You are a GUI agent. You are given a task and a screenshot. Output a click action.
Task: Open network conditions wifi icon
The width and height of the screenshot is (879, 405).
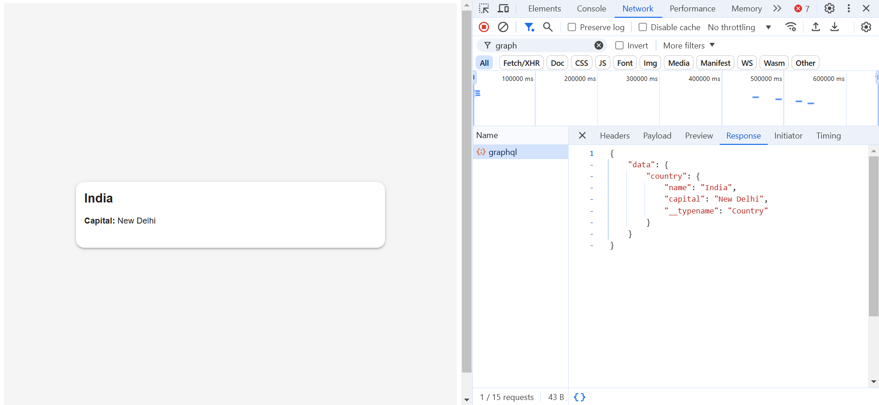tap(791, 27)
